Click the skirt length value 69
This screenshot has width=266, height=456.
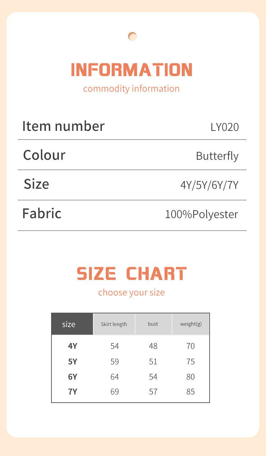(115, 392)
